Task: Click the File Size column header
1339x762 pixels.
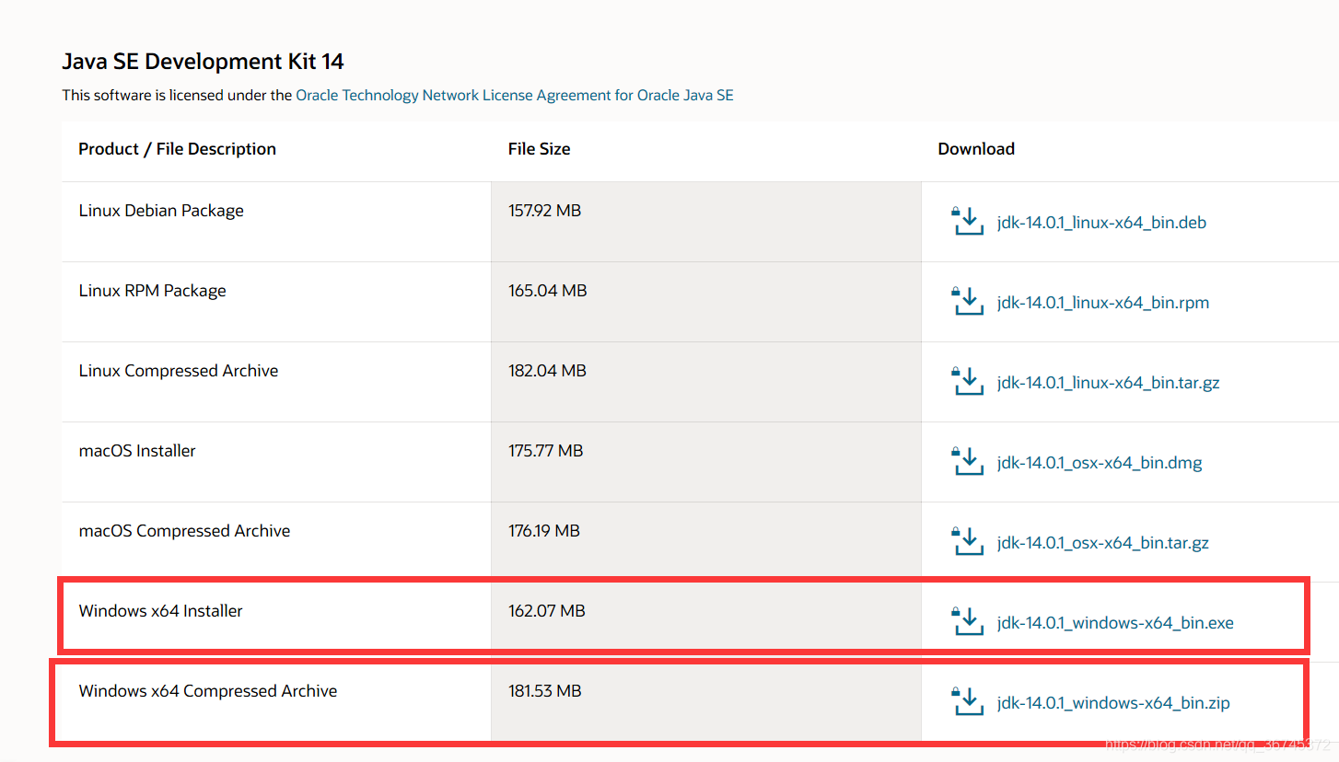Action: pyautogui.click(x=539, y=149)
